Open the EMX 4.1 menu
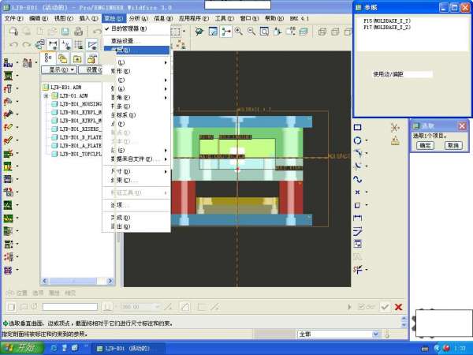The image size is (473, 355). [300, 18]
